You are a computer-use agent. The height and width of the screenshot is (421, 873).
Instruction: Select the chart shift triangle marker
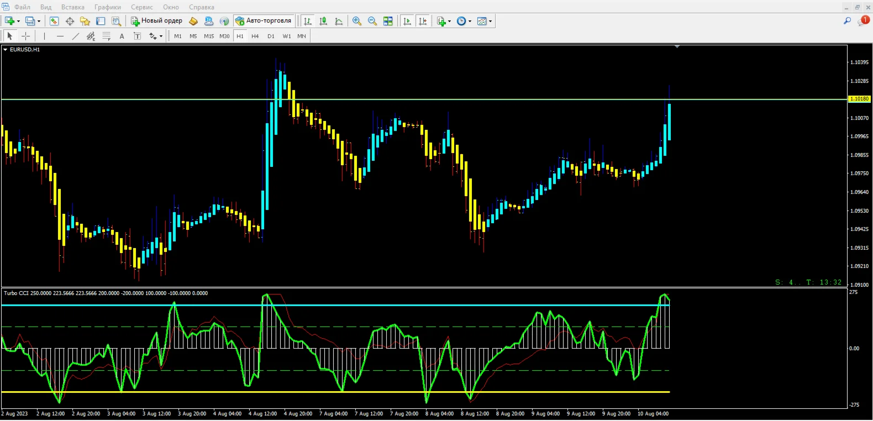point(677,47)
